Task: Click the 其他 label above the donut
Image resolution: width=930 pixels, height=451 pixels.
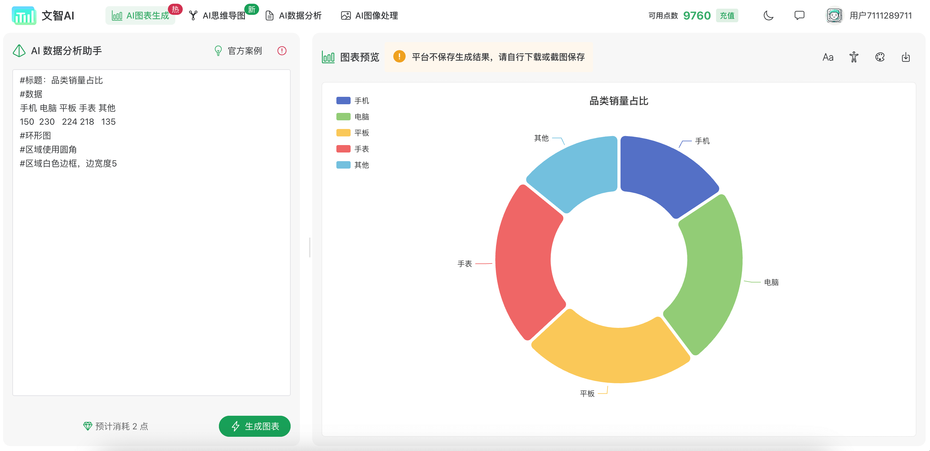Action: click(541, 138)
